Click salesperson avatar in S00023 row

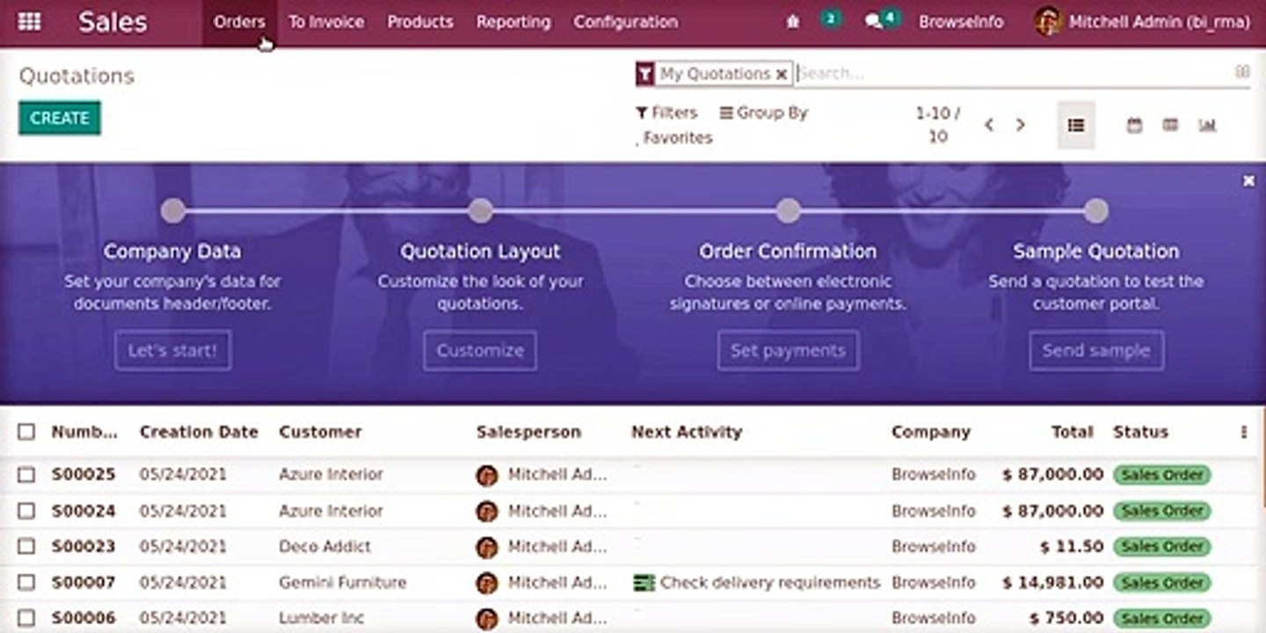click(x=487, y=547)
